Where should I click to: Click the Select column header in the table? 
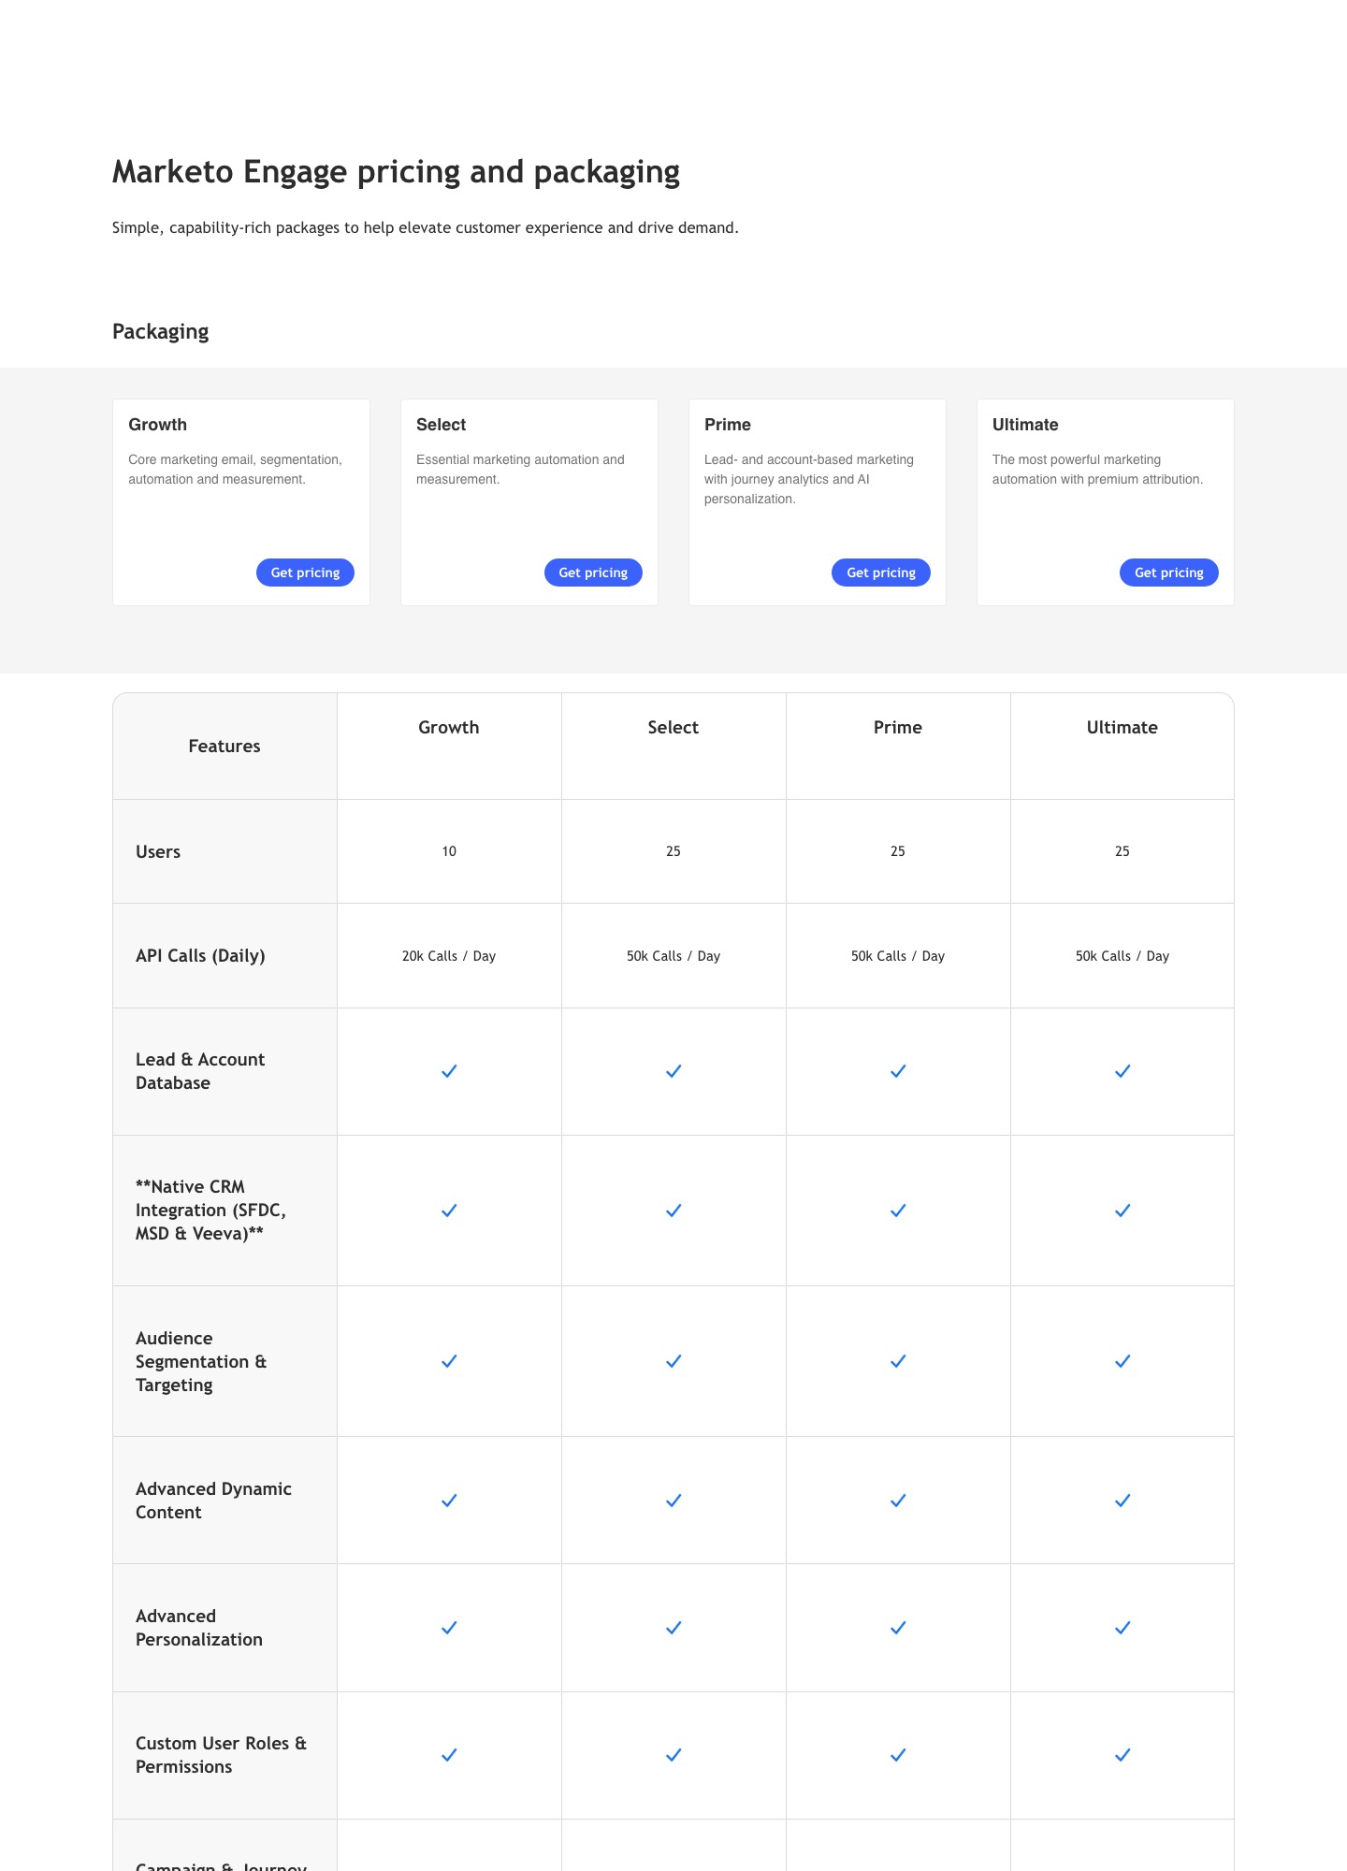673,728
